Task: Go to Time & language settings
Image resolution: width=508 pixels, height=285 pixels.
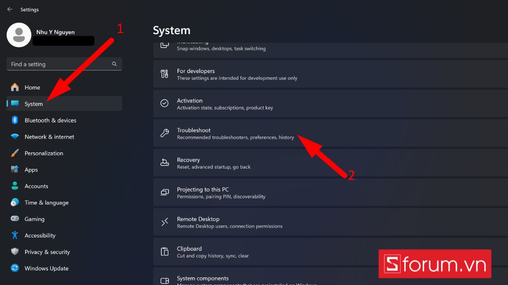Action: [64, 203]
